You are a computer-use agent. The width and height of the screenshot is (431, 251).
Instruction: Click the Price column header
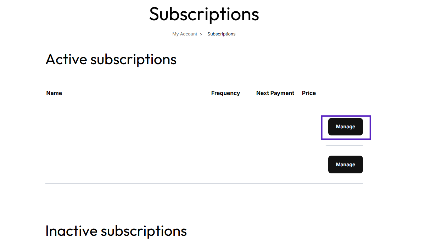(309, 93)
